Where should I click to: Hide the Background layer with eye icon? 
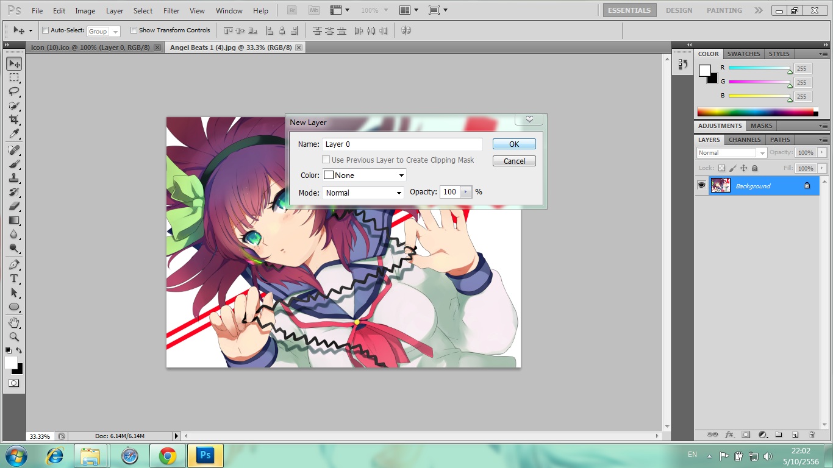(702, 185)
